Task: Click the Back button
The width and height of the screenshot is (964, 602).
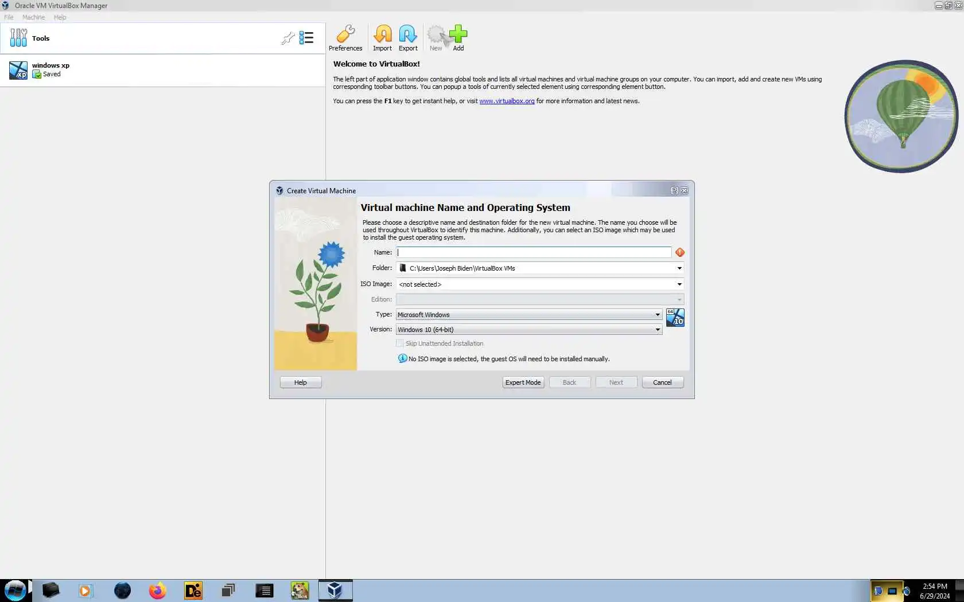Action: (x=570, y=382)
